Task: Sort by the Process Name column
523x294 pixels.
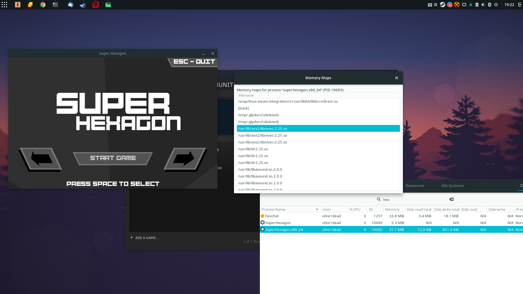Action: click(x=290, y=209)
